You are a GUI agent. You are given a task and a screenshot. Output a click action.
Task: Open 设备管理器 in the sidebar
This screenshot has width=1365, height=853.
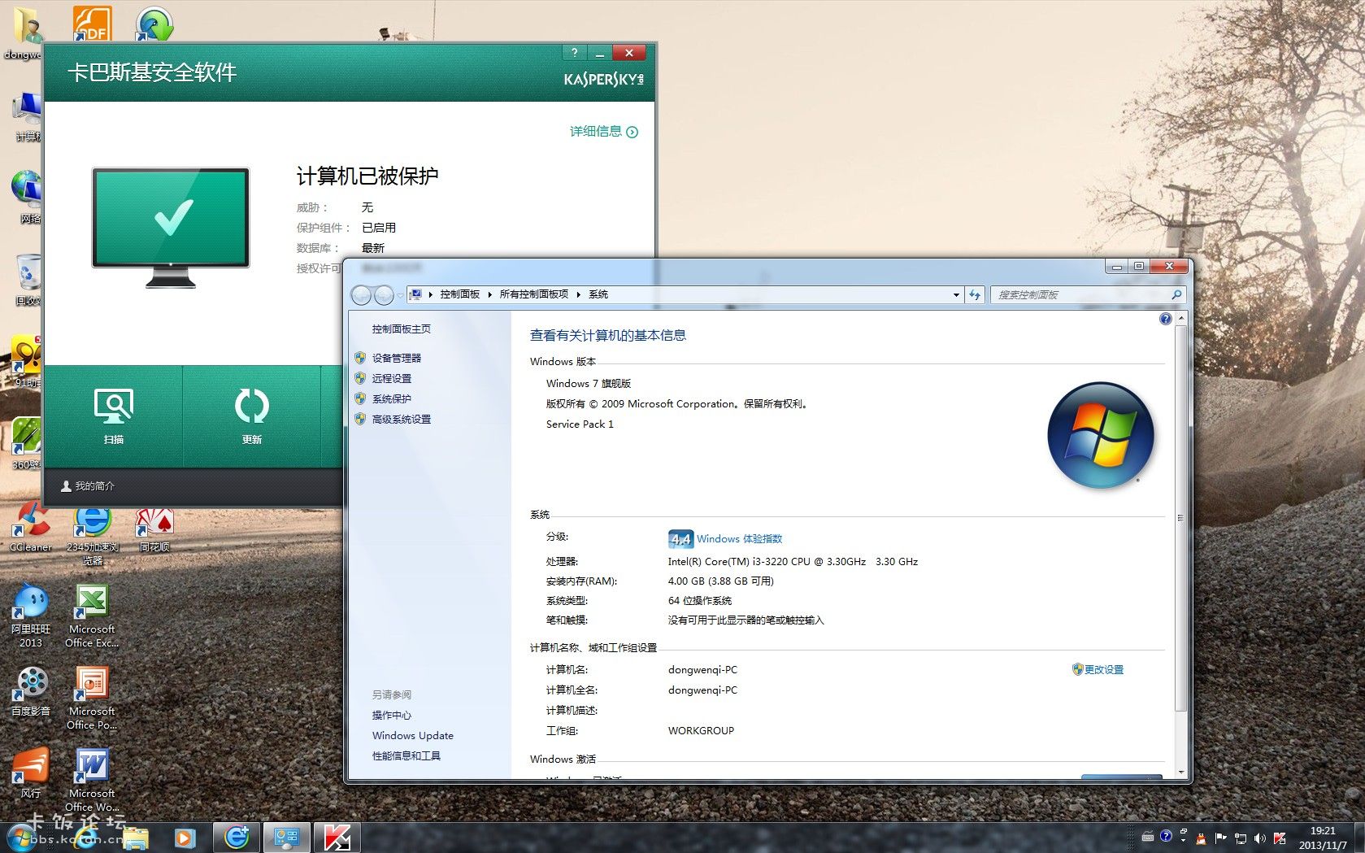coord(397,358)
